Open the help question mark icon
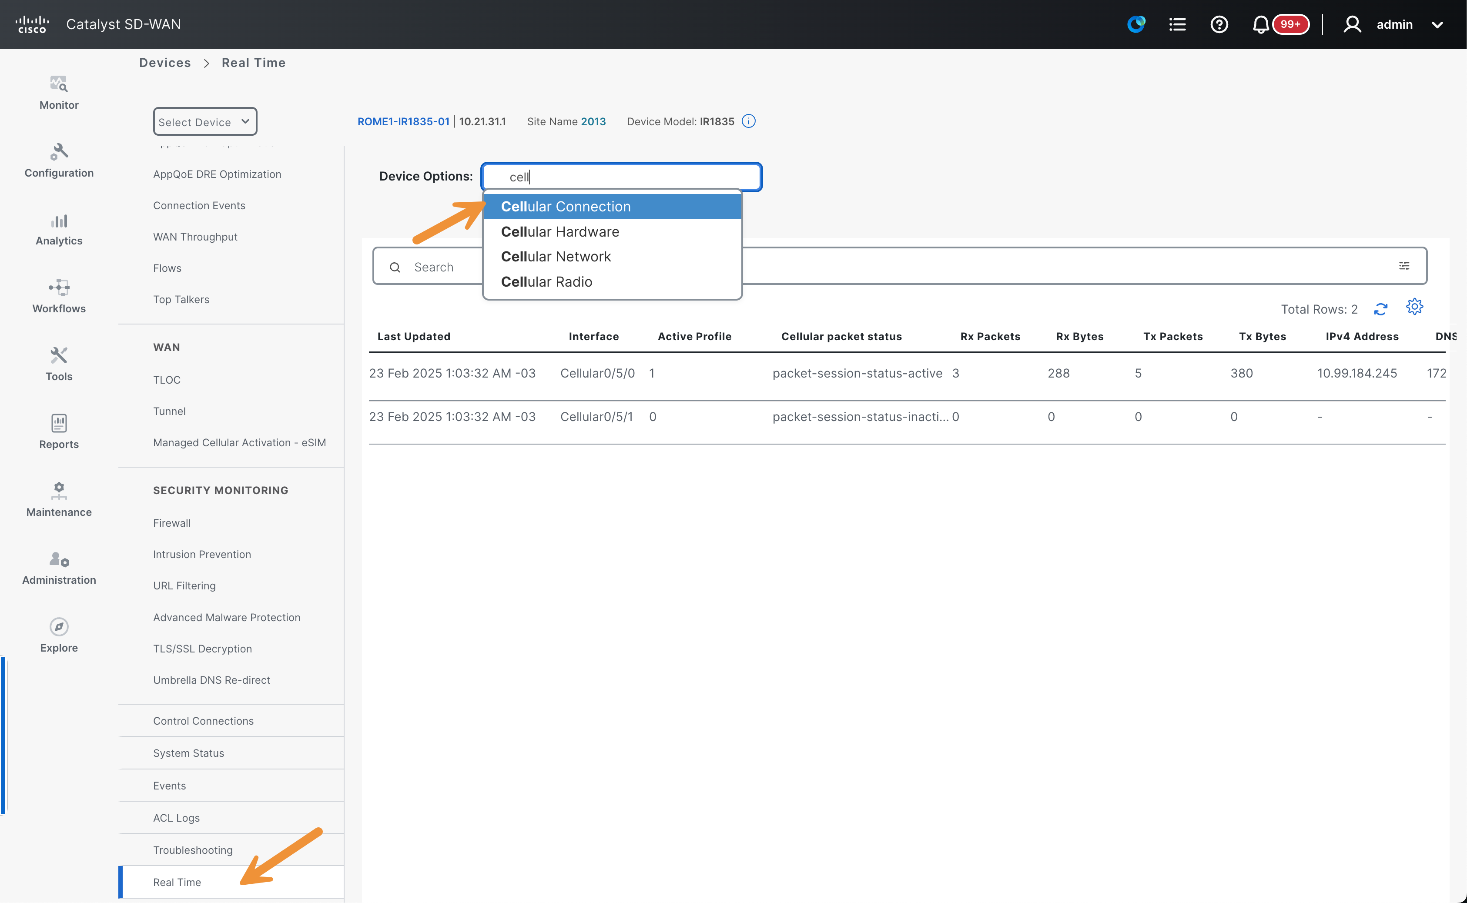This screenshot has height=903, width=1467. (x=1219, y=24)
